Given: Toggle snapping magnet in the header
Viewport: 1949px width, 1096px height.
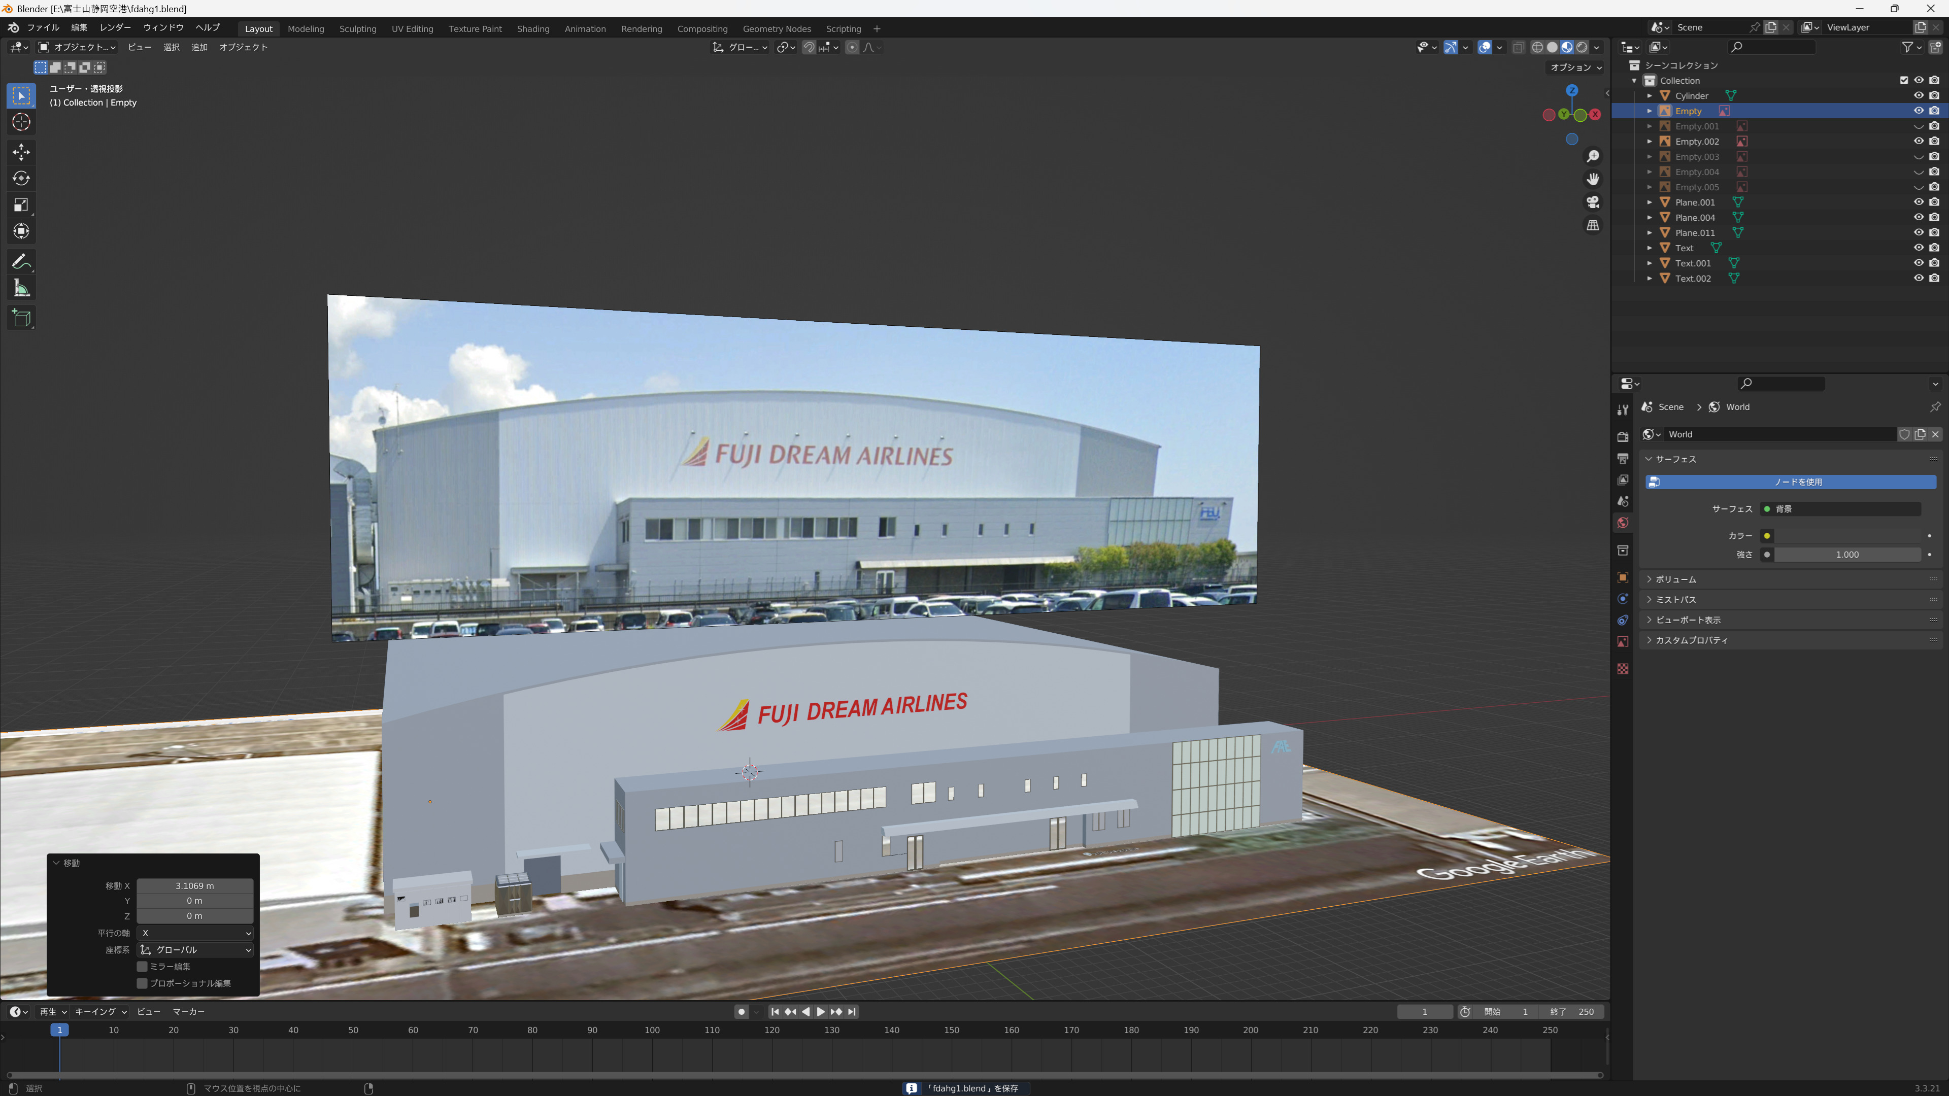Looking at the screenshot, I should click(809, 47).
